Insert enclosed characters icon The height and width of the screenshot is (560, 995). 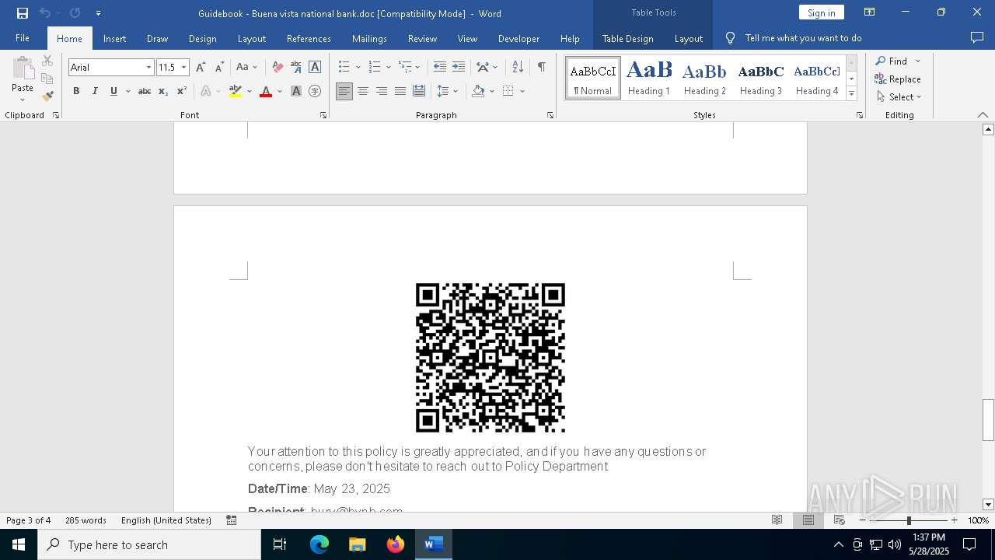(x=315, y=91)
